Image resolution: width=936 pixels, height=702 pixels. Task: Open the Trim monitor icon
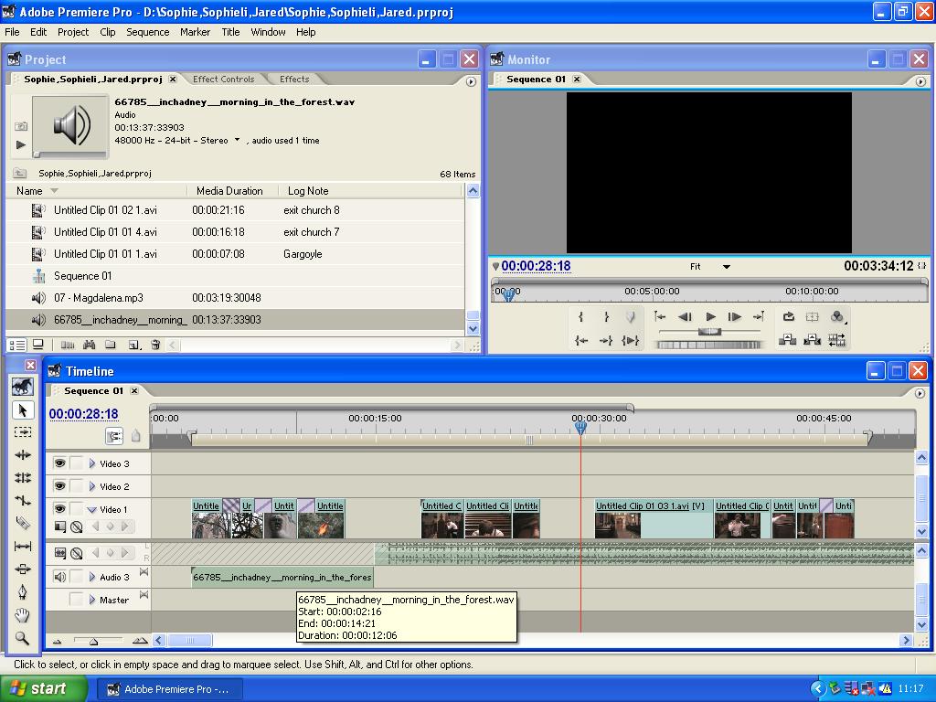point(837,340)
